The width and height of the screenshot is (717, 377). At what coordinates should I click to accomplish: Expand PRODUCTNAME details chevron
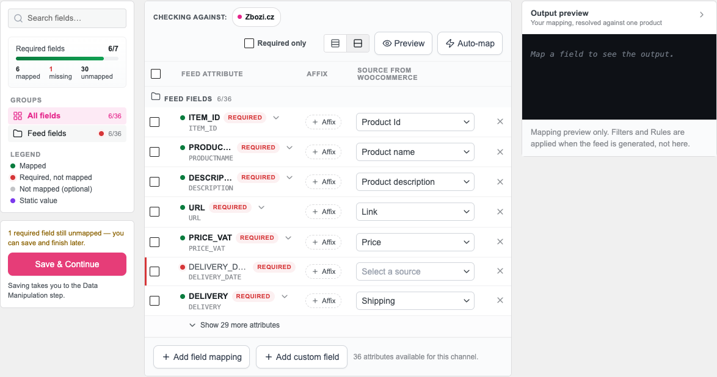click(289, 147)
